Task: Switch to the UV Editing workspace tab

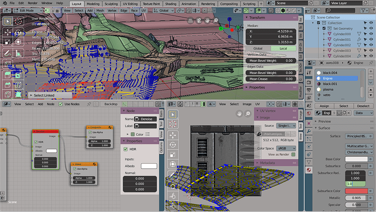Action: 130,4
